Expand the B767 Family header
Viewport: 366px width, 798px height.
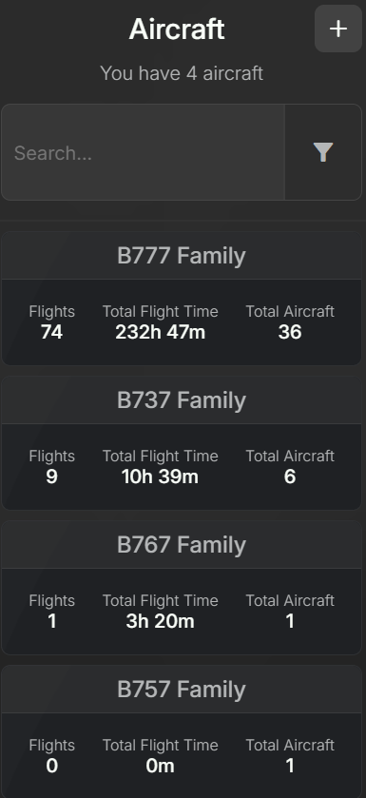(182, 545)
